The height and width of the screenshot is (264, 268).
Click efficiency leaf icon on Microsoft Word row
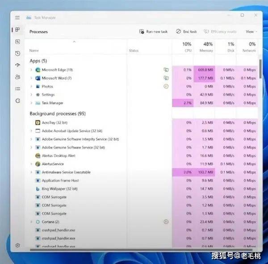[166, 78]
